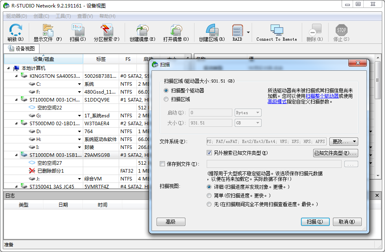The width and height of the screenshot is (385, 252).
Task: Open the GB size unit dropdown
Action: click(x=248, y=123)
